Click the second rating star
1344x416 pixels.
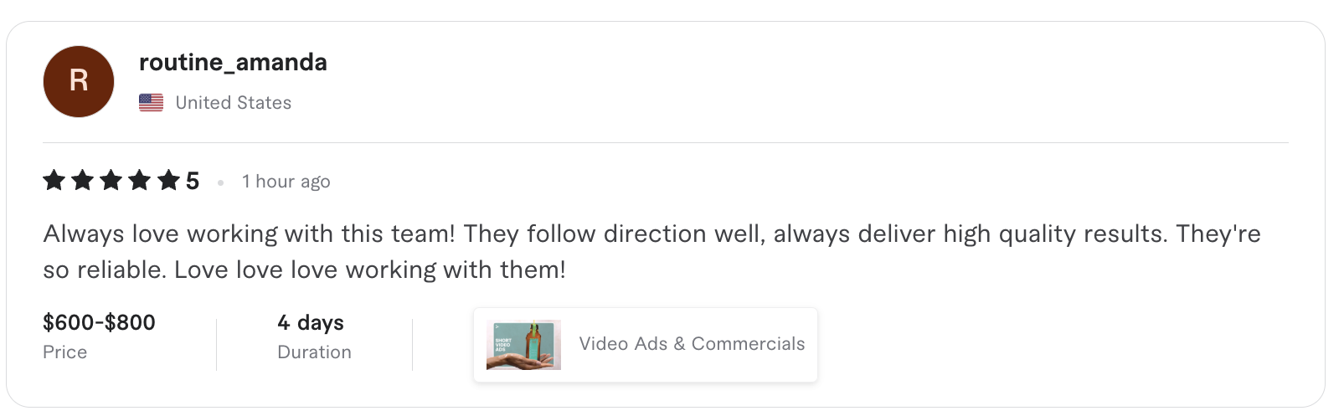pyautogui.click(x=83, y=180)
